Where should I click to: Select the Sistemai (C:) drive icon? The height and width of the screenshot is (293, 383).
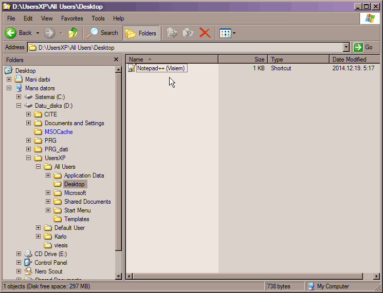[x=28, y=97]
